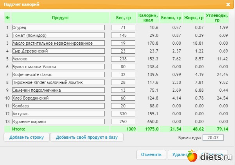Select the Семечки подсолнечника product field
235x165 pixels.
(58, 90)
